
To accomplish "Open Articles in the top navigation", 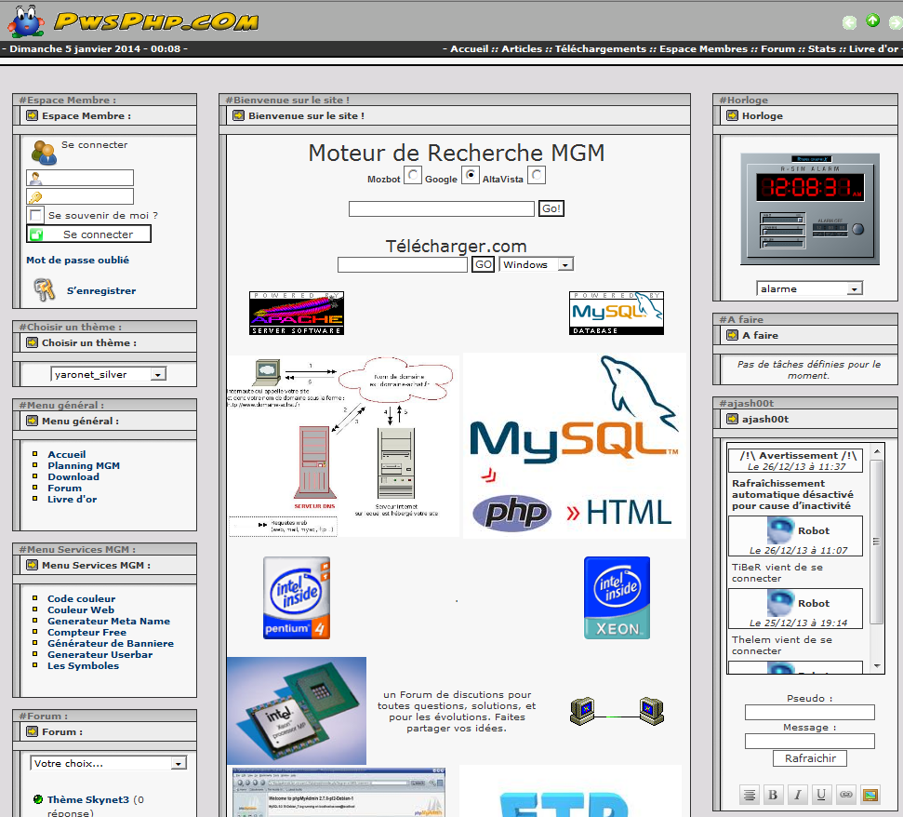I will pyautogui.click(x=522, y=49).
